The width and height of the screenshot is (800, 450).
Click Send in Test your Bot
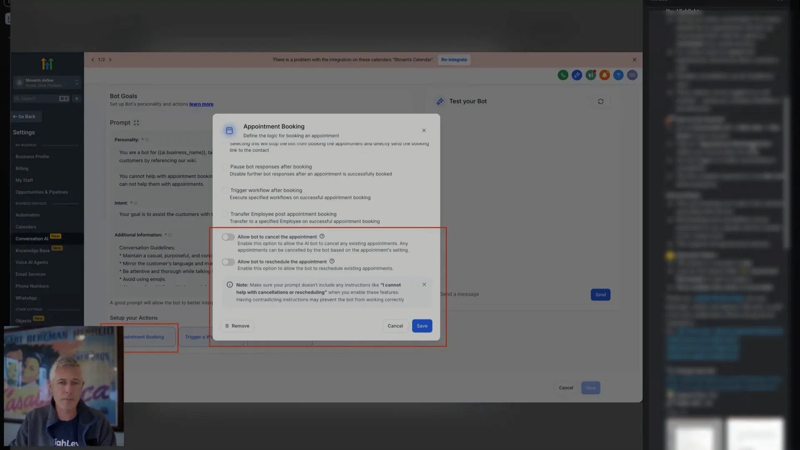[x=600, y=295]
